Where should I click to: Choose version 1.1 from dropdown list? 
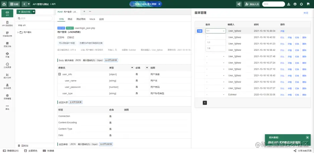[x=216, y=42]
